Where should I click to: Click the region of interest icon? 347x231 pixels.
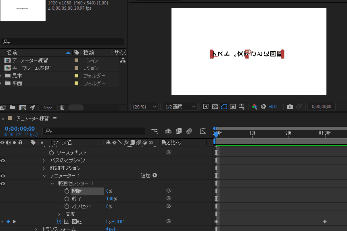[232, 107]
